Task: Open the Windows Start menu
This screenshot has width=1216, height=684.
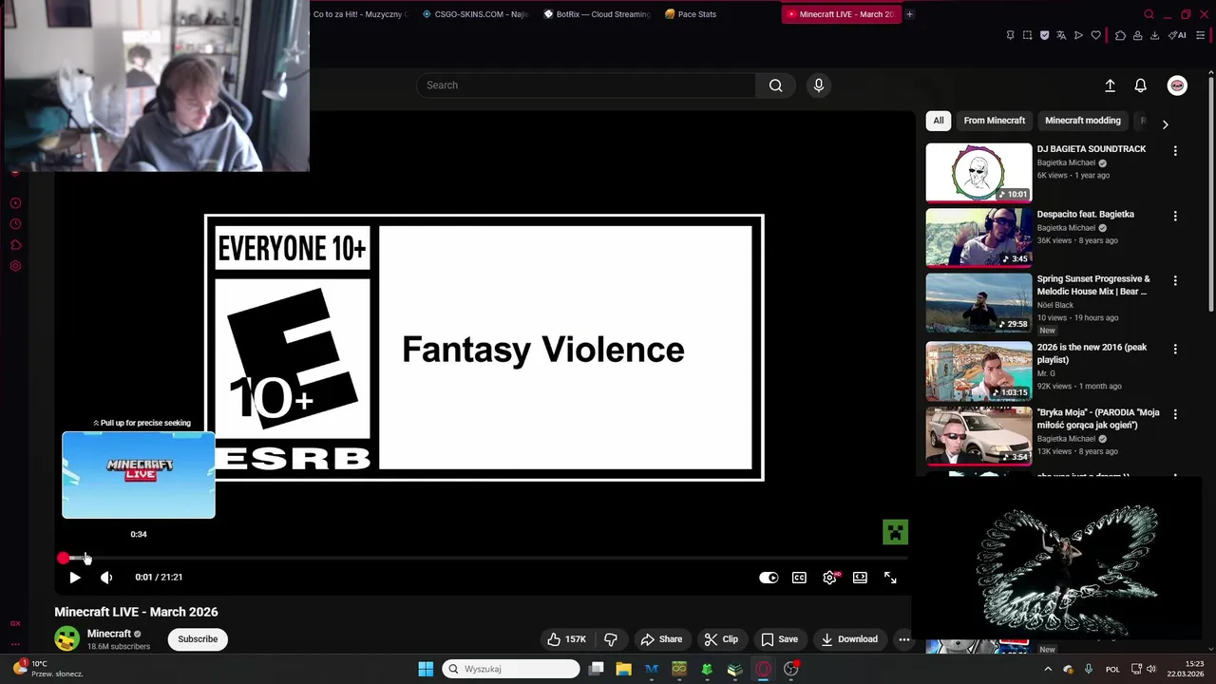Action: 426,669
